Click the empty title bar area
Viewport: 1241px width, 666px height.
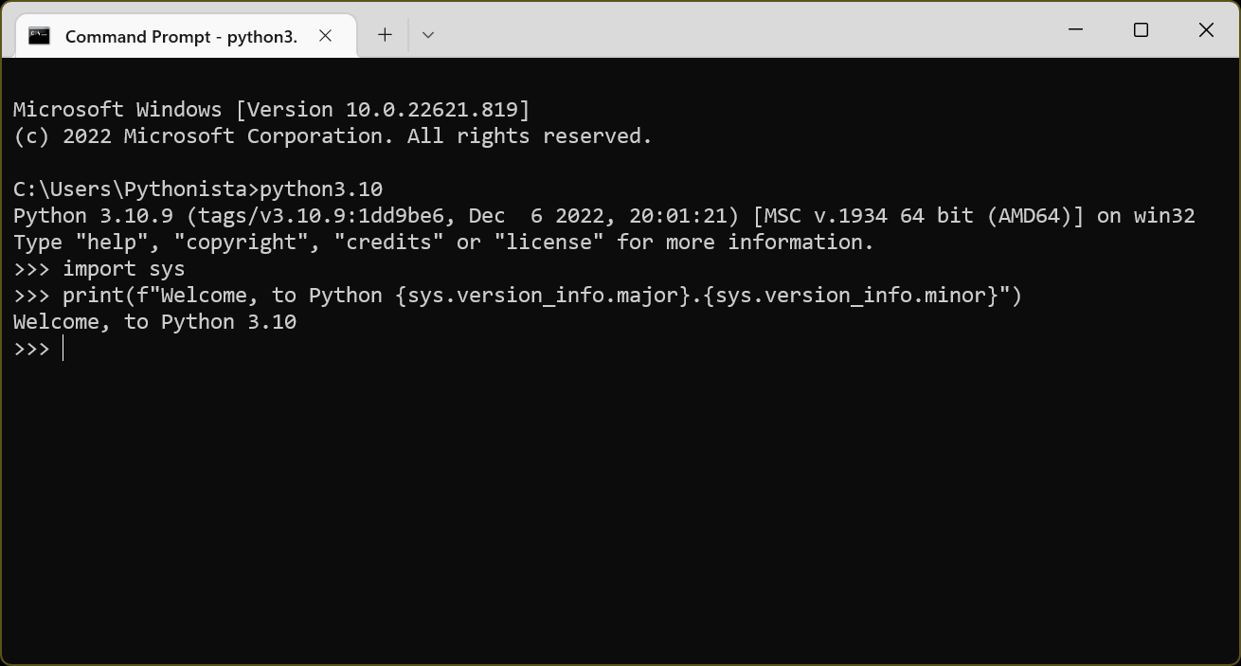tap(739, 30)
